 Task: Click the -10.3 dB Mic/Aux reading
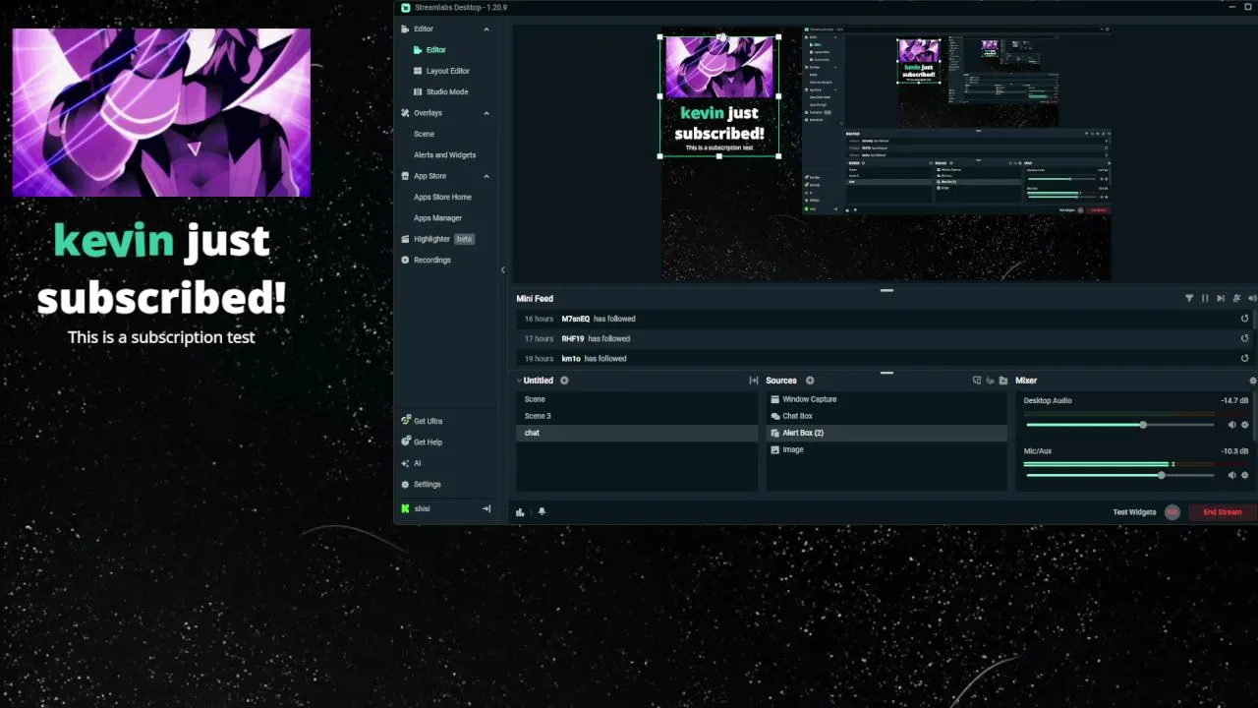(1234, 450)
